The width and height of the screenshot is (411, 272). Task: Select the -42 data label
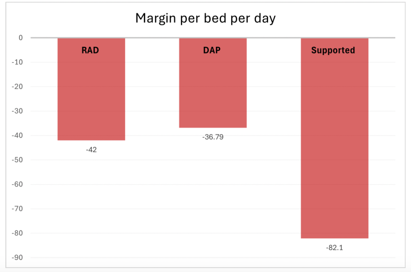pos(91,150)
